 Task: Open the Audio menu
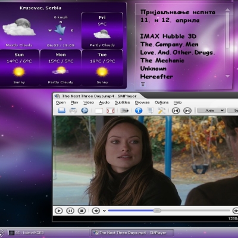[104, 102]
